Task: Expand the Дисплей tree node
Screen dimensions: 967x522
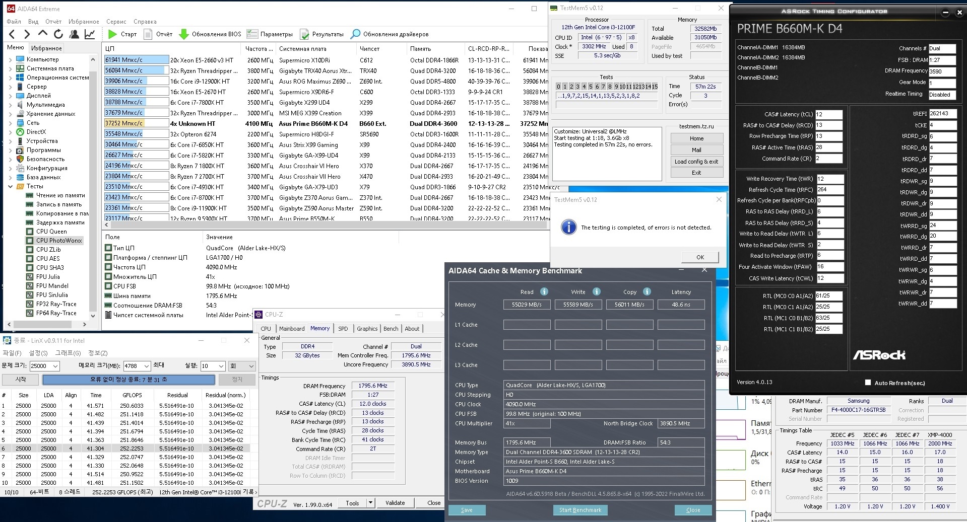Action: [x=11, y=96]
